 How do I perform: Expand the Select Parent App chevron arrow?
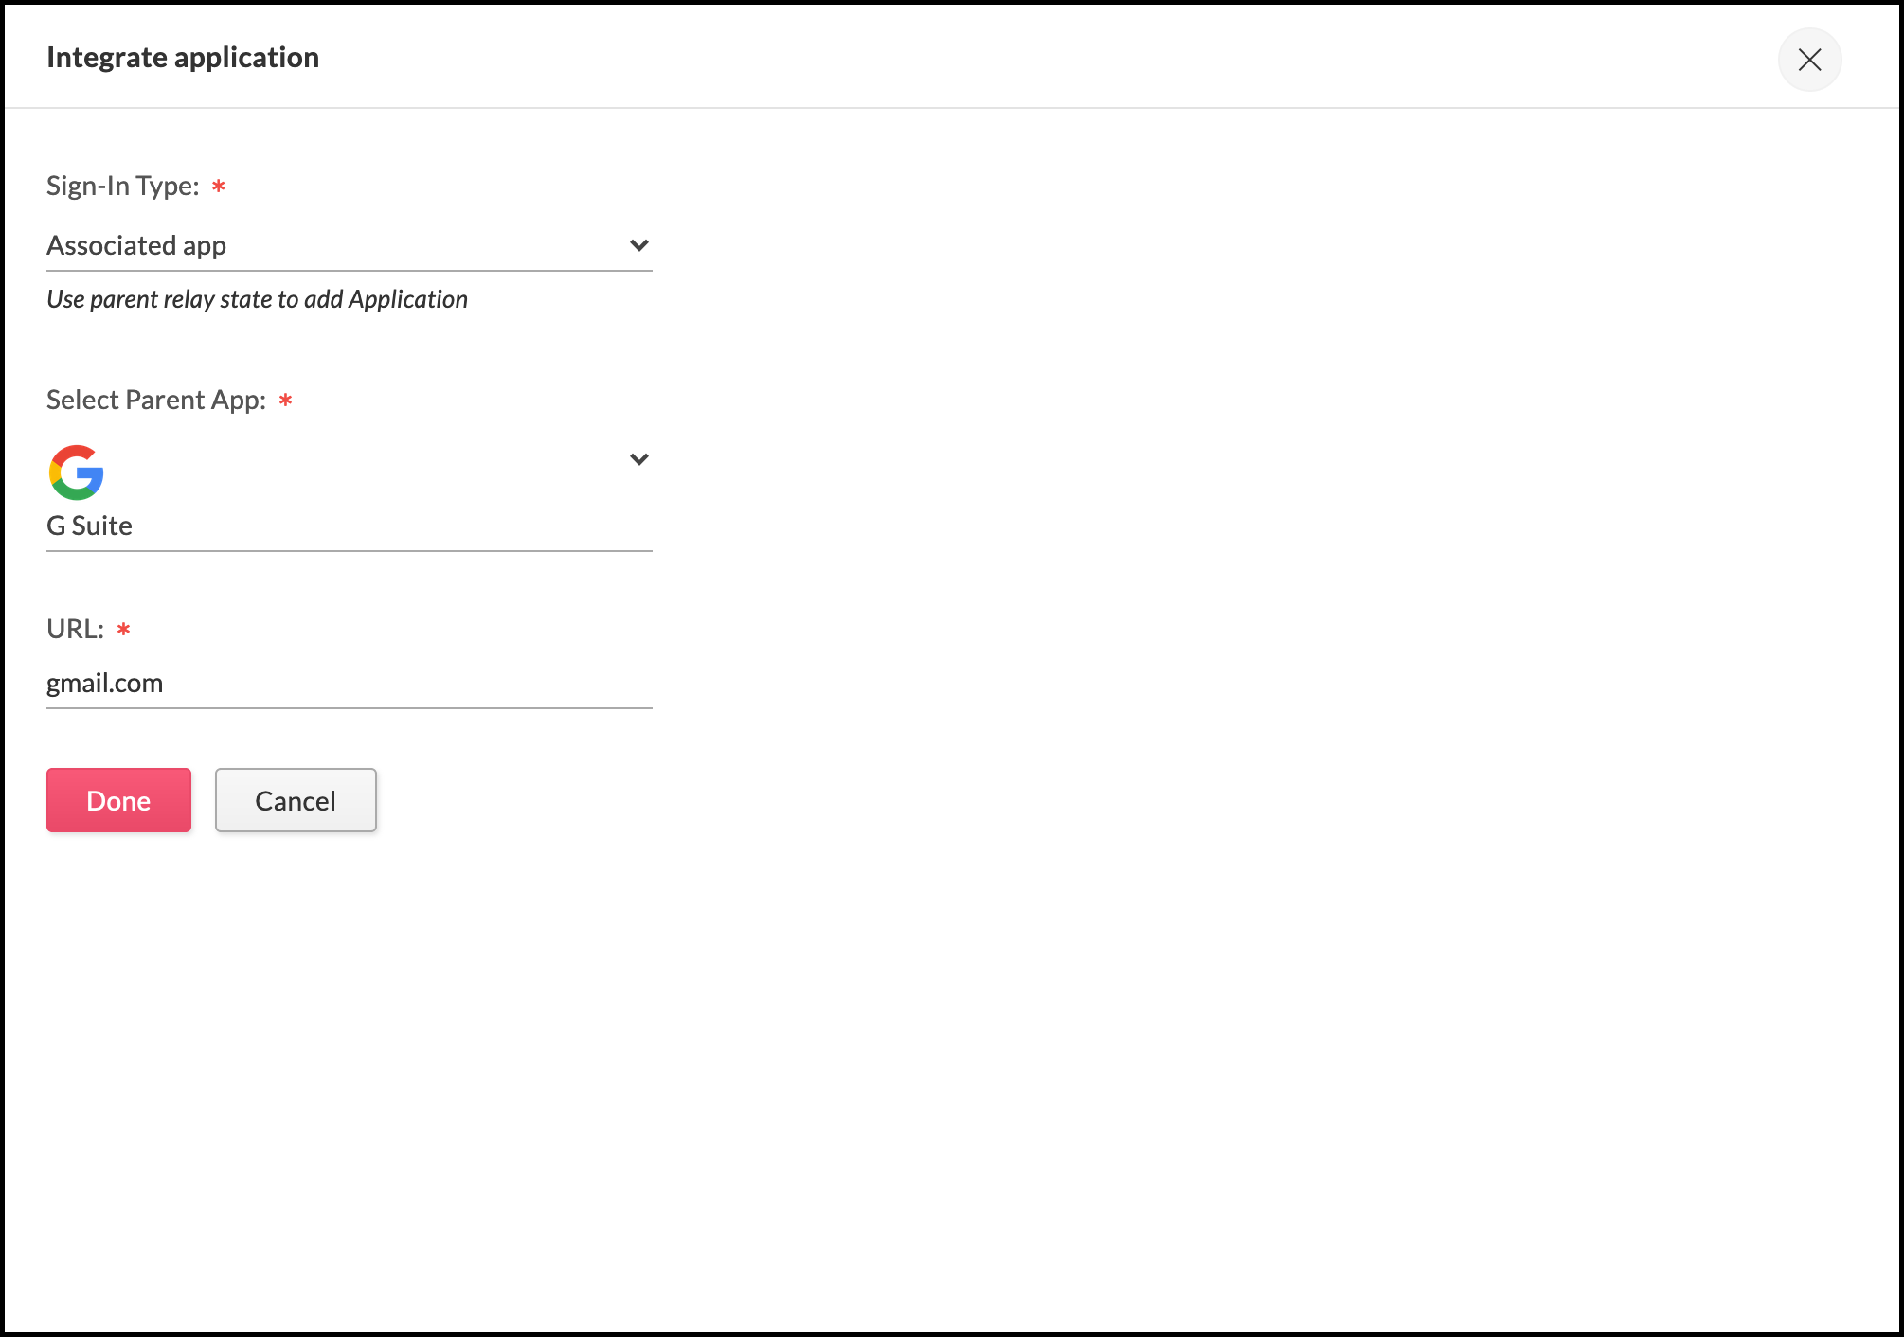[x=639, y=459]
